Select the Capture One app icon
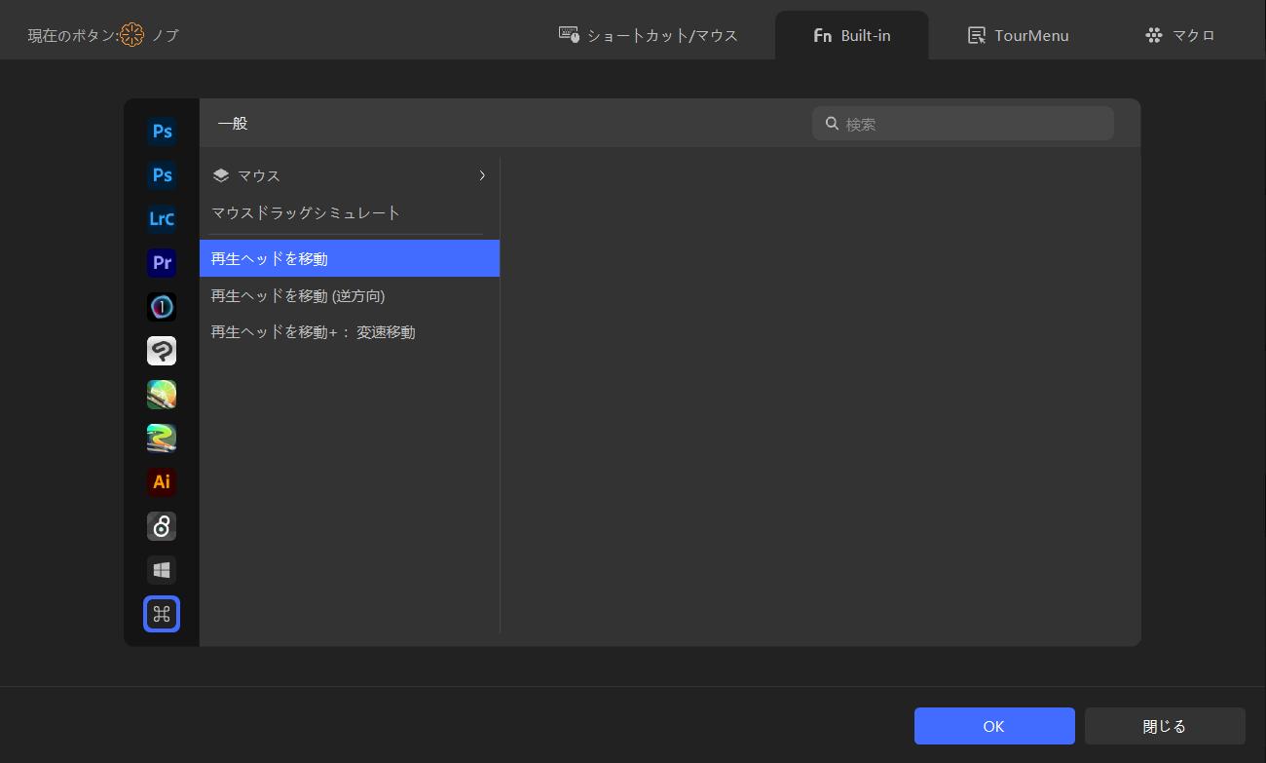 [x=162, y=306]
